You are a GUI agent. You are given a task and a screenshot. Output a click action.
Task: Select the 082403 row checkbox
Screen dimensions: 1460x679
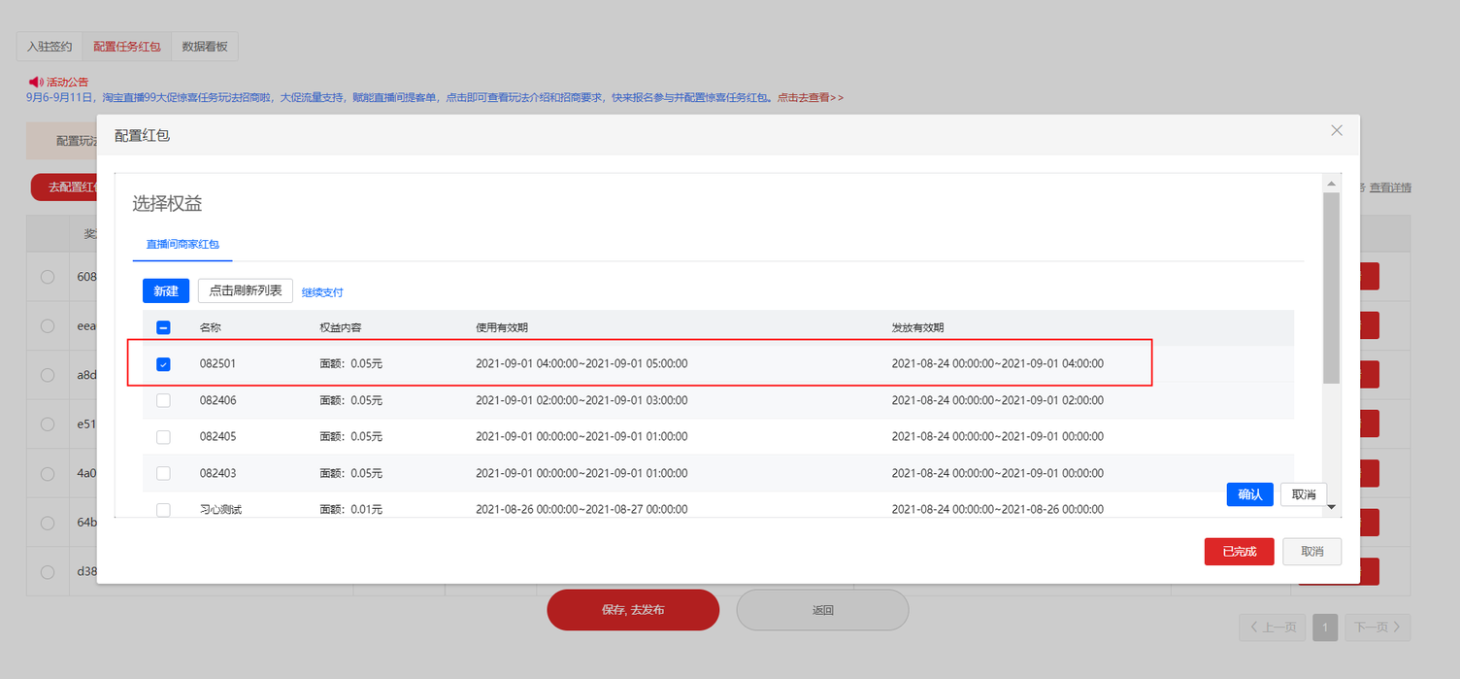coord(163,473)
